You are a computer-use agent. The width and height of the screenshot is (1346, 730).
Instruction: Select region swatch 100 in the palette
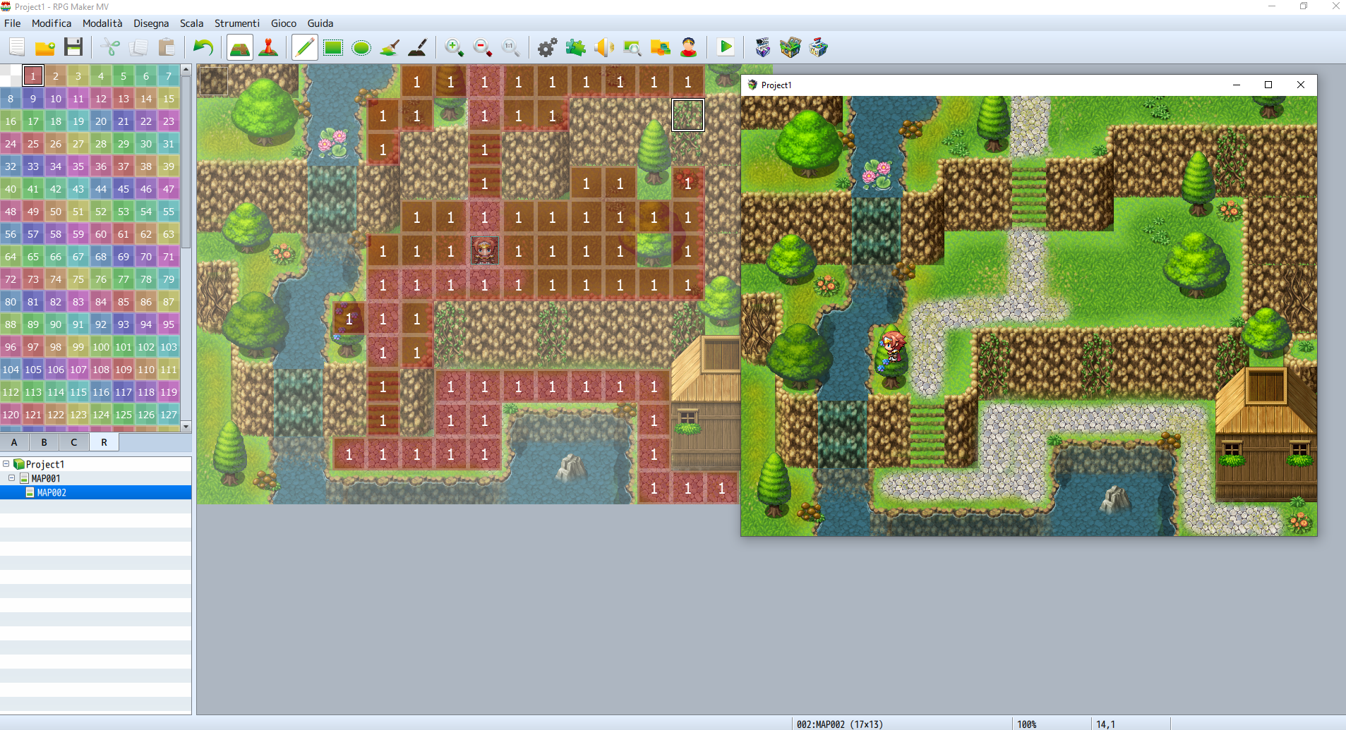[101, 346]
